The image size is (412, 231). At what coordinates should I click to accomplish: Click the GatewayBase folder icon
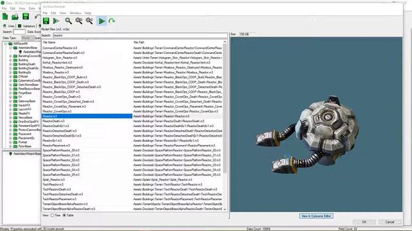pos(15,101)
